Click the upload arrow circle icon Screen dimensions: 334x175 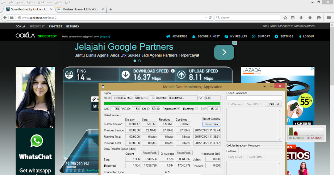pyautogui.click(x=181, y=74)
